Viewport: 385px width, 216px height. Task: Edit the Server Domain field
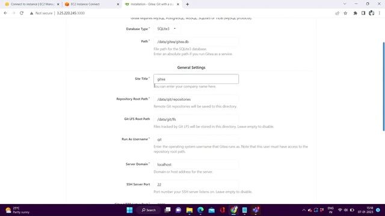coord(196,164)
